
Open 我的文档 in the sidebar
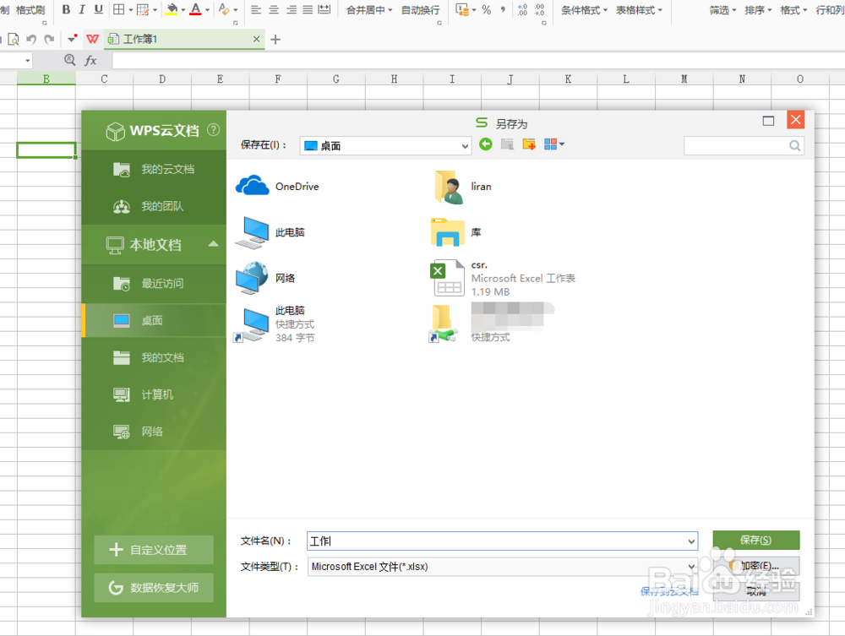(x=154, y=357)
